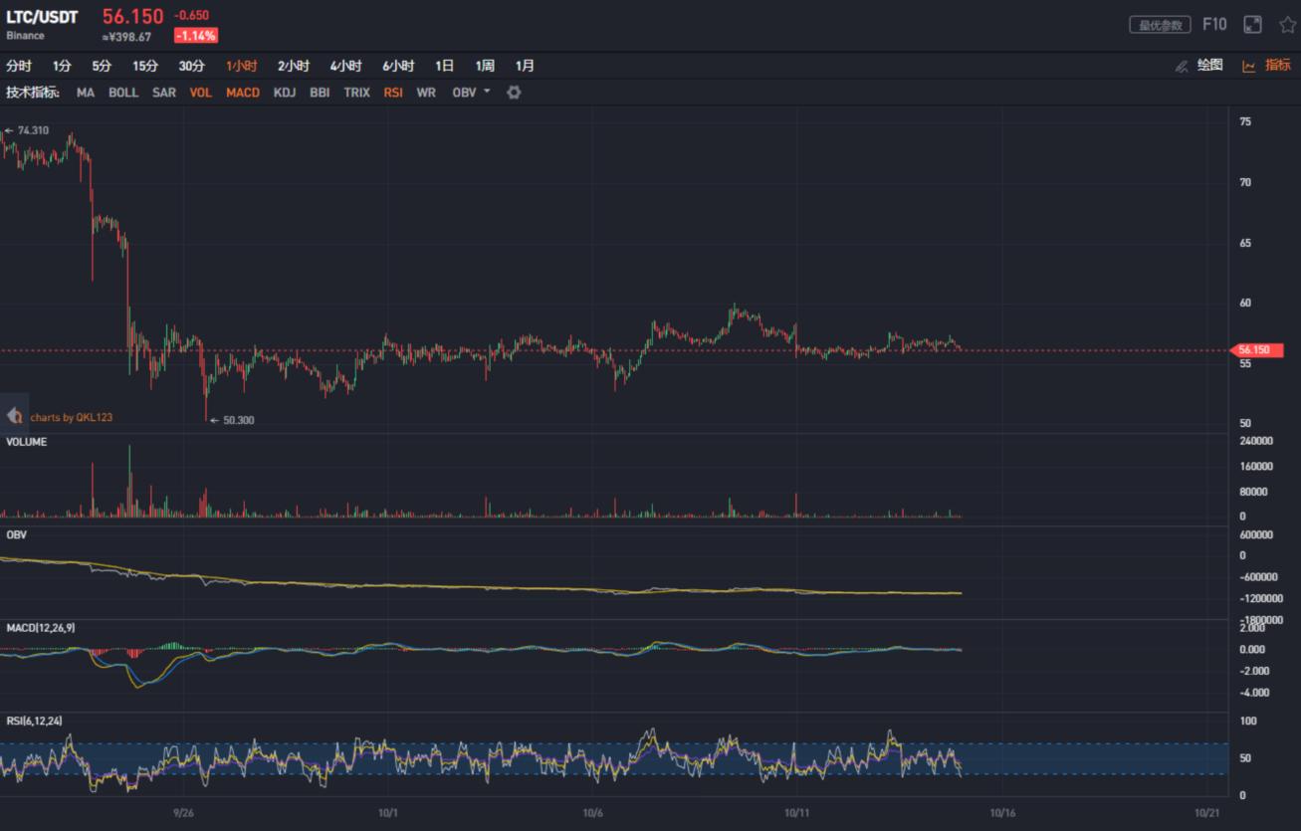Expand the OBV dropdown arrow
1301x831 pixels.
(x=487, y=92)
